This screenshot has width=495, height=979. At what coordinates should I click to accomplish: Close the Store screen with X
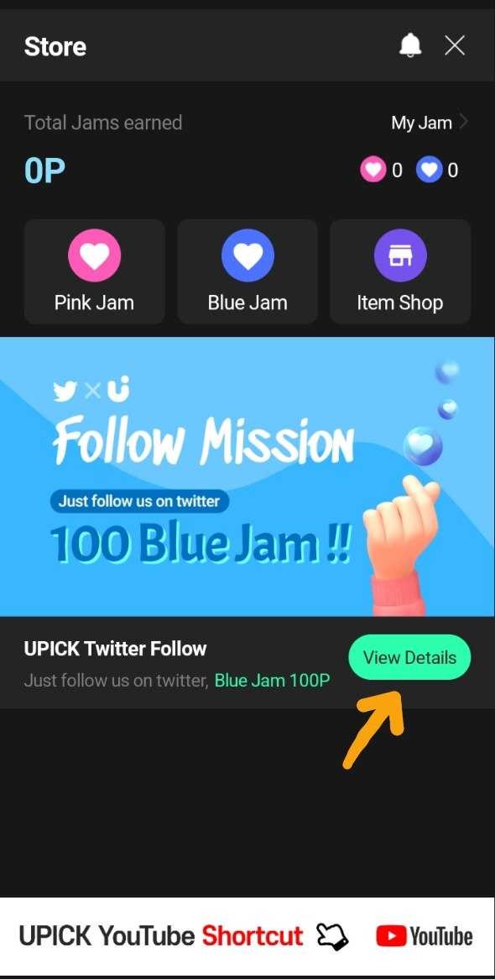pyautogui.click(x=455, y=45)
